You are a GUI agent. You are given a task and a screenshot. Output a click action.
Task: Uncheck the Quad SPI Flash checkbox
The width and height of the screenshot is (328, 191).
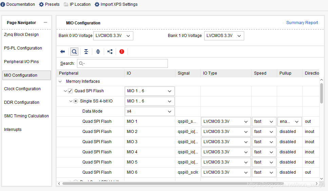pos(70,91)
